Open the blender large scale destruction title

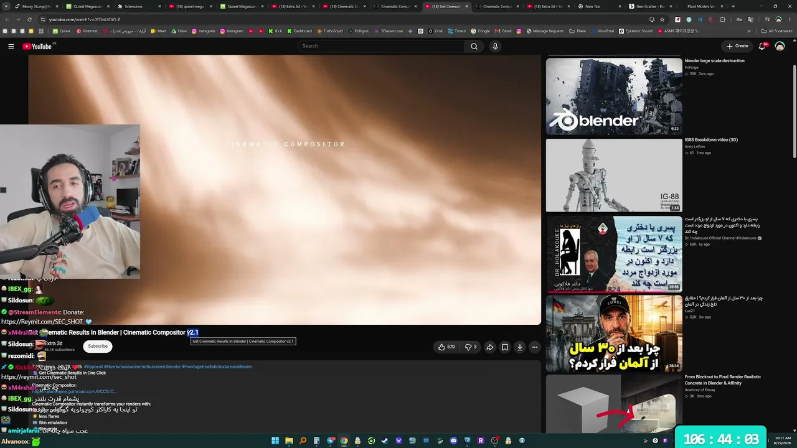pyautogui.click(x=715, y=61)
